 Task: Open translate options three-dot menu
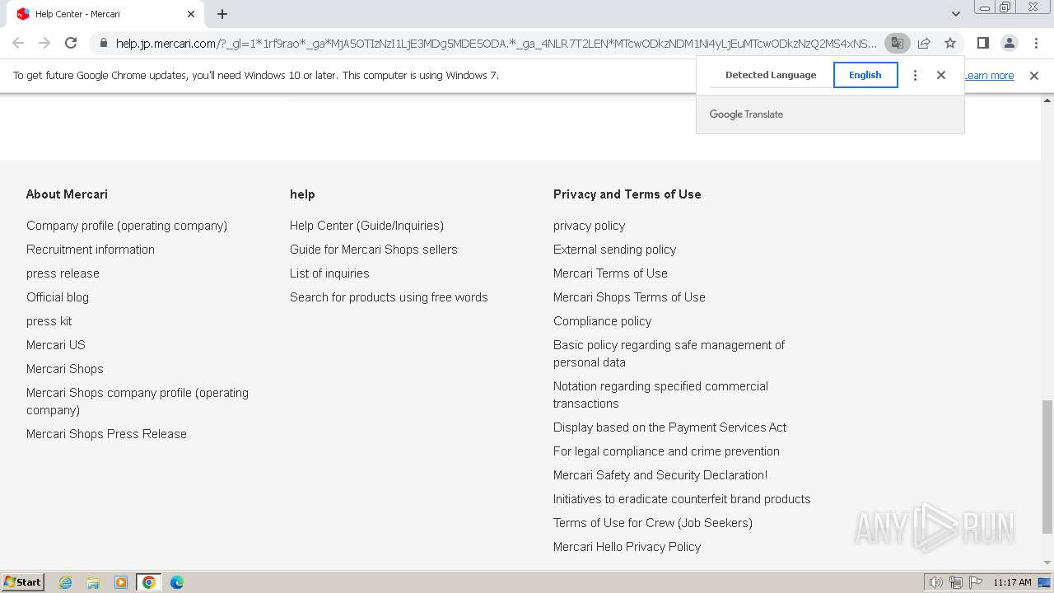[x=915, y=75]
